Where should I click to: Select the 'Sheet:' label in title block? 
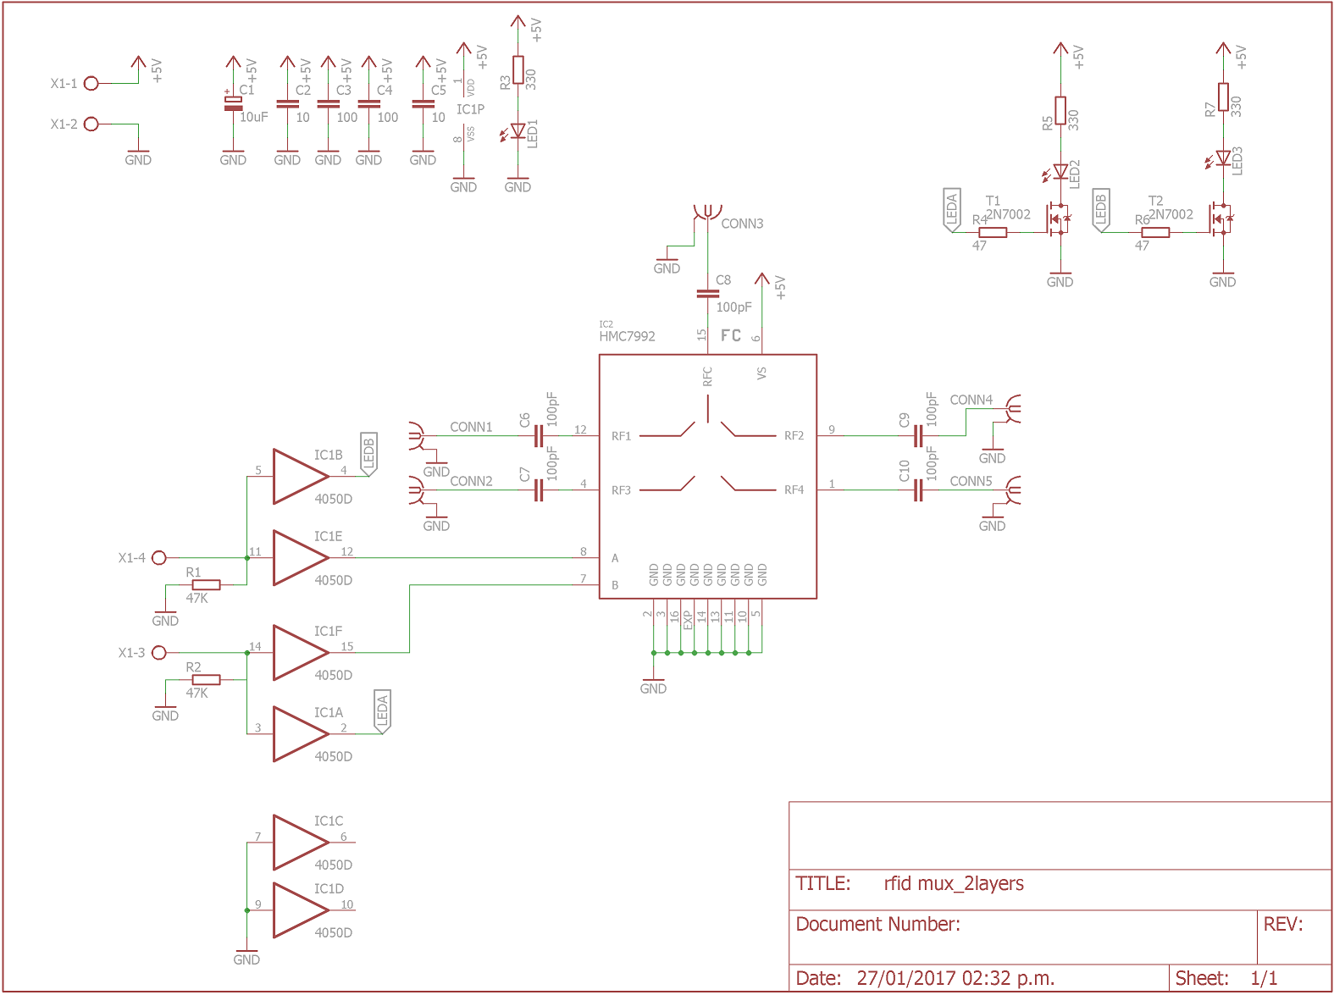[1202, 978]
